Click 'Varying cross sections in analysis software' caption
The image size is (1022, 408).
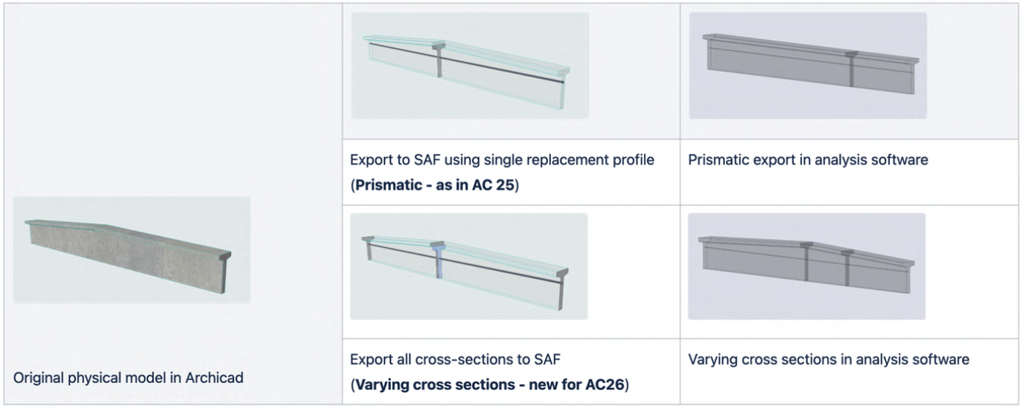click(x=829, y=360)
